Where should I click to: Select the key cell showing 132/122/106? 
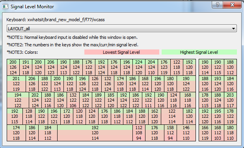tap(73, 100)
